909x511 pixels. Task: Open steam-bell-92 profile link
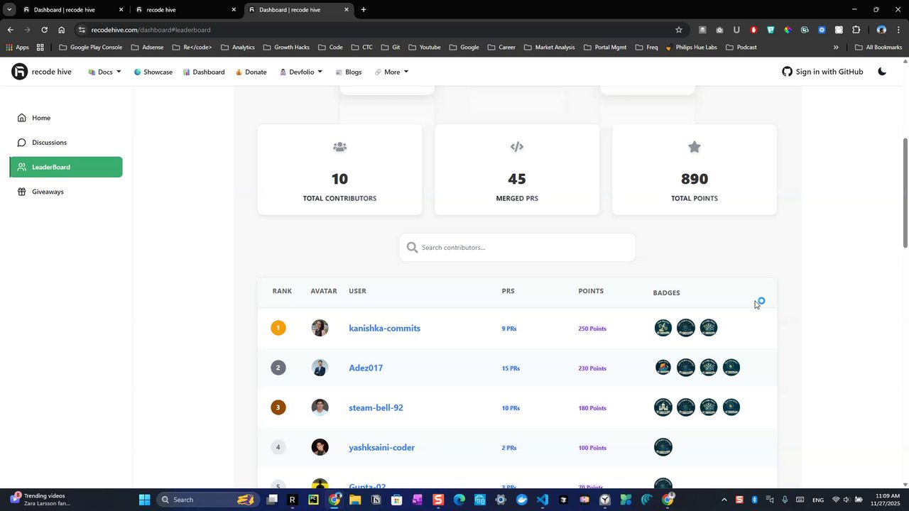tap(376, 407)
